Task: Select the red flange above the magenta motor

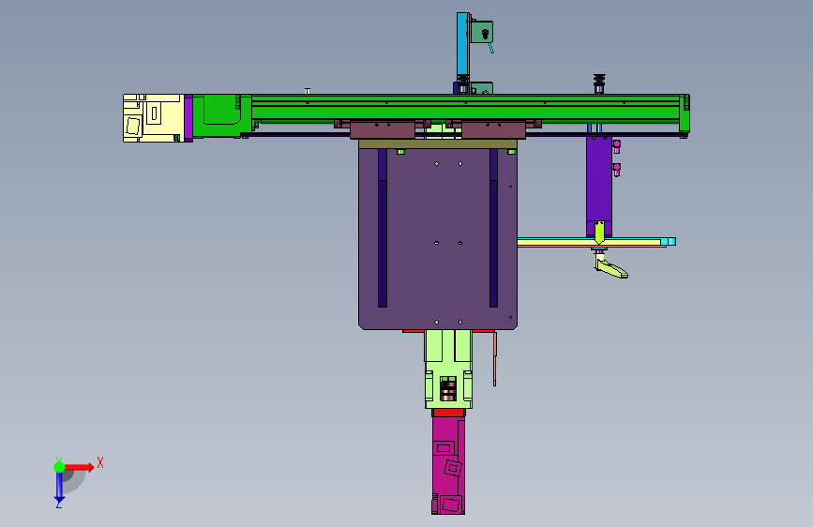Action: 448,413
